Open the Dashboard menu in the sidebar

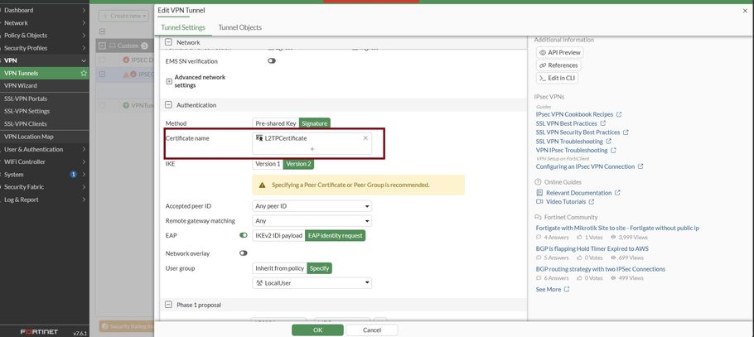[44, 10]
